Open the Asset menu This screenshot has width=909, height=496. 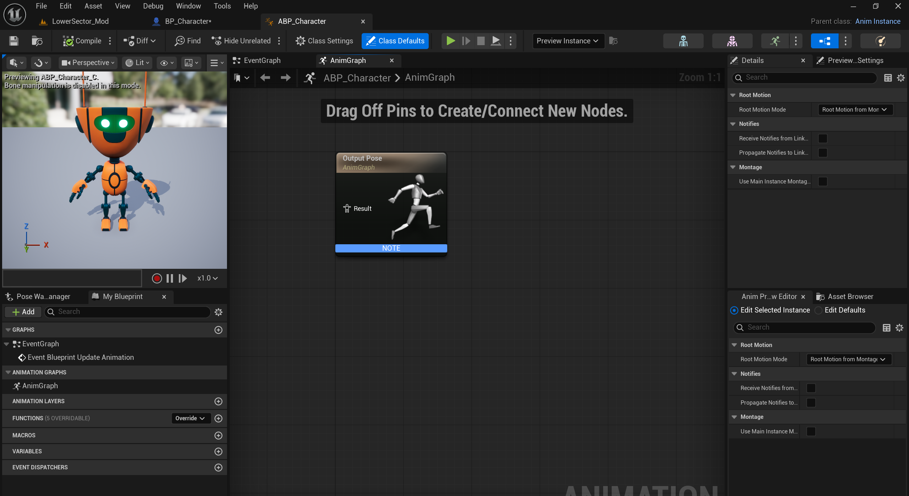pyautogui.click(x=93, y=6)
